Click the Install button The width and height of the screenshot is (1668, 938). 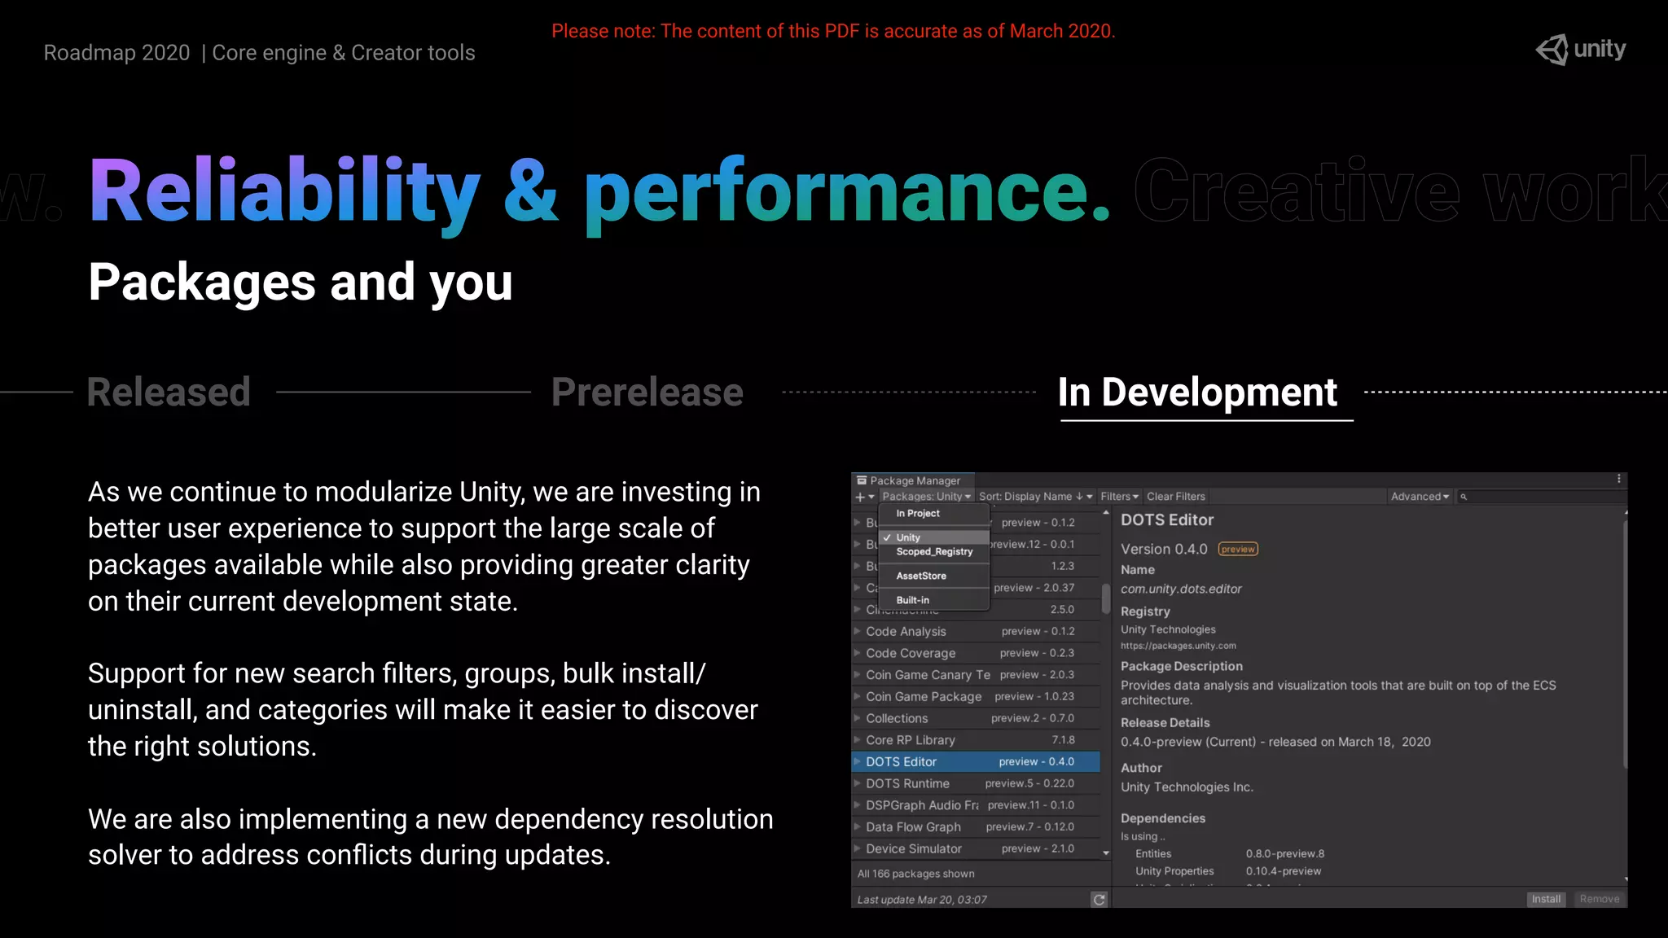pyautogui.click(x=1546, y=899)
